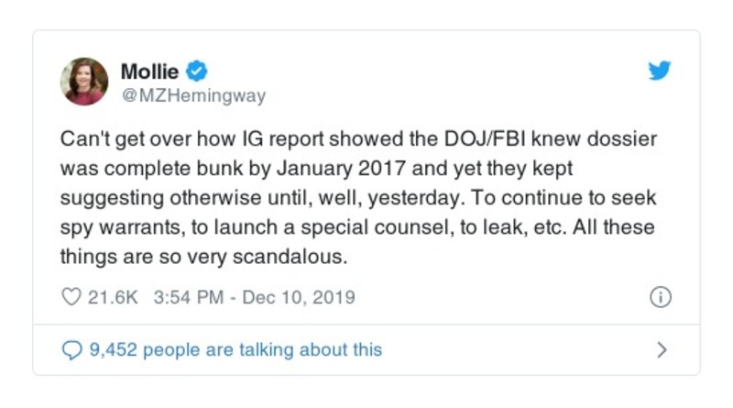
Task: Like the tweet with the heart icon
Action: [70, 297]
